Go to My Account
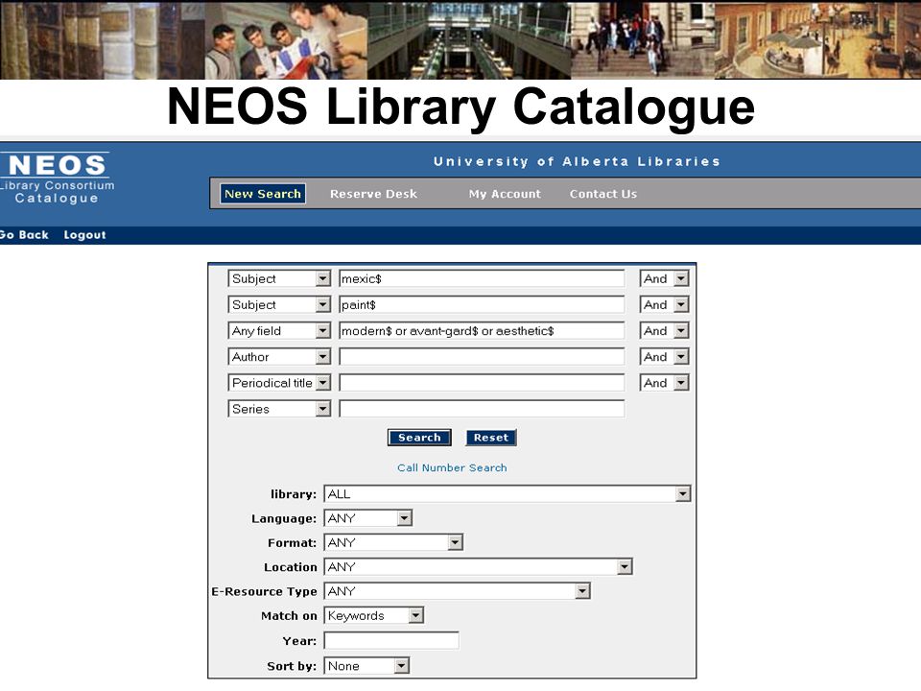Screen dimensions: 921x691 pos(505,194)
